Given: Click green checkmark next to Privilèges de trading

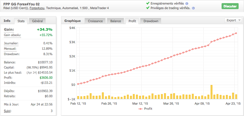Looking at the screenshot, I should point(148,8).
